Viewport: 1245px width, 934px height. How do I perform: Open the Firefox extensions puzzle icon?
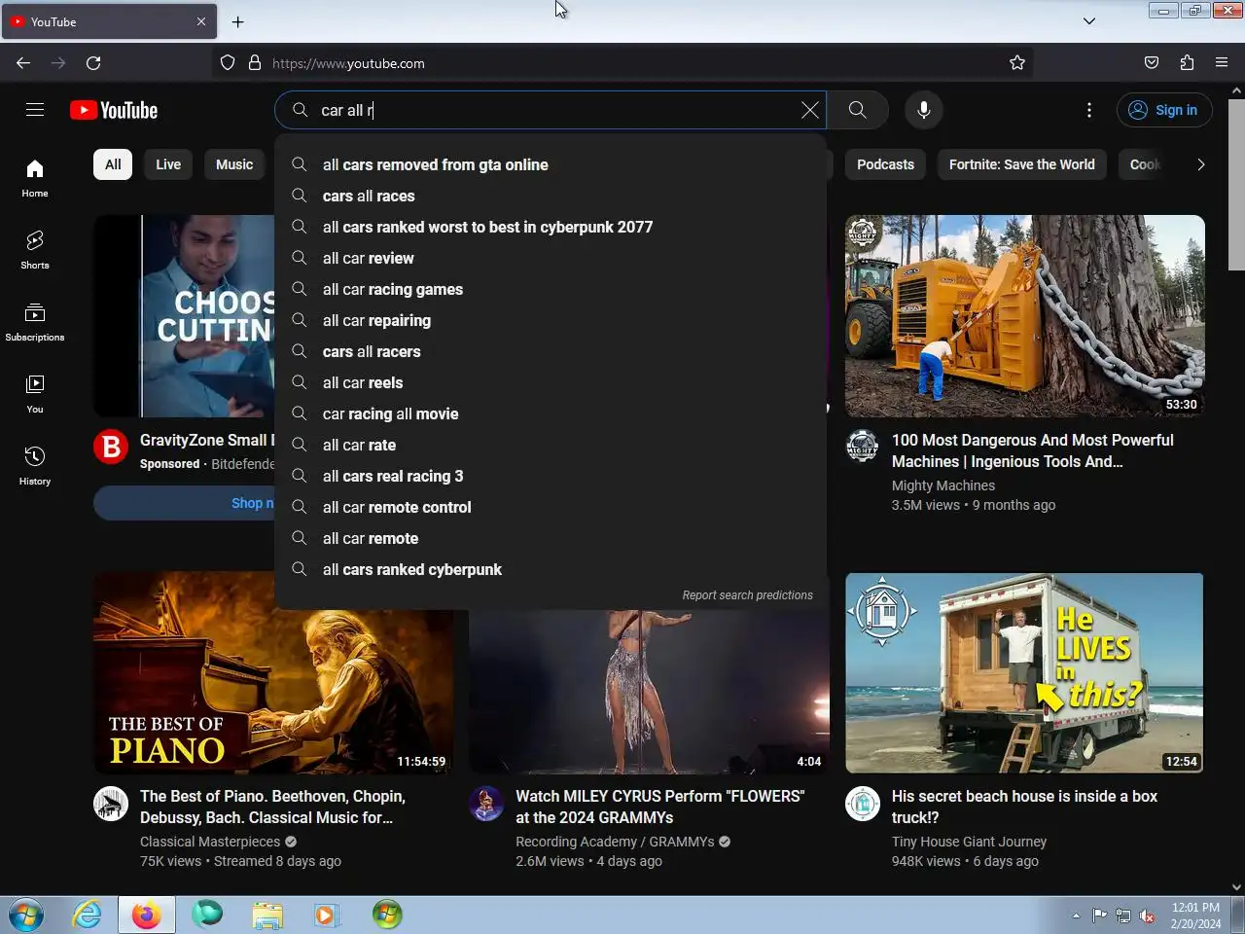click(1187, 63)
